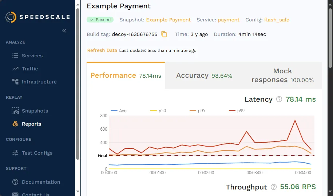Click the p99 peak near 00:04:00
Image resolution: width=333 pixels, height=196 pixels.
tap(295, 121)
